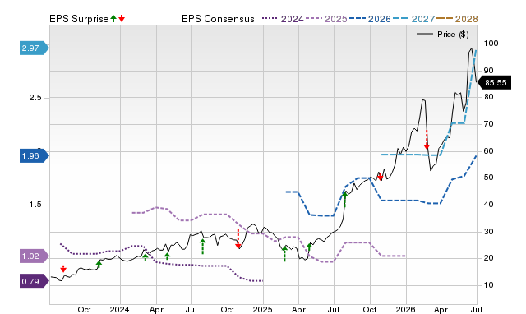Click the 50 price axis label
This screenshot has height=314, width=526.
pos(488,178)
